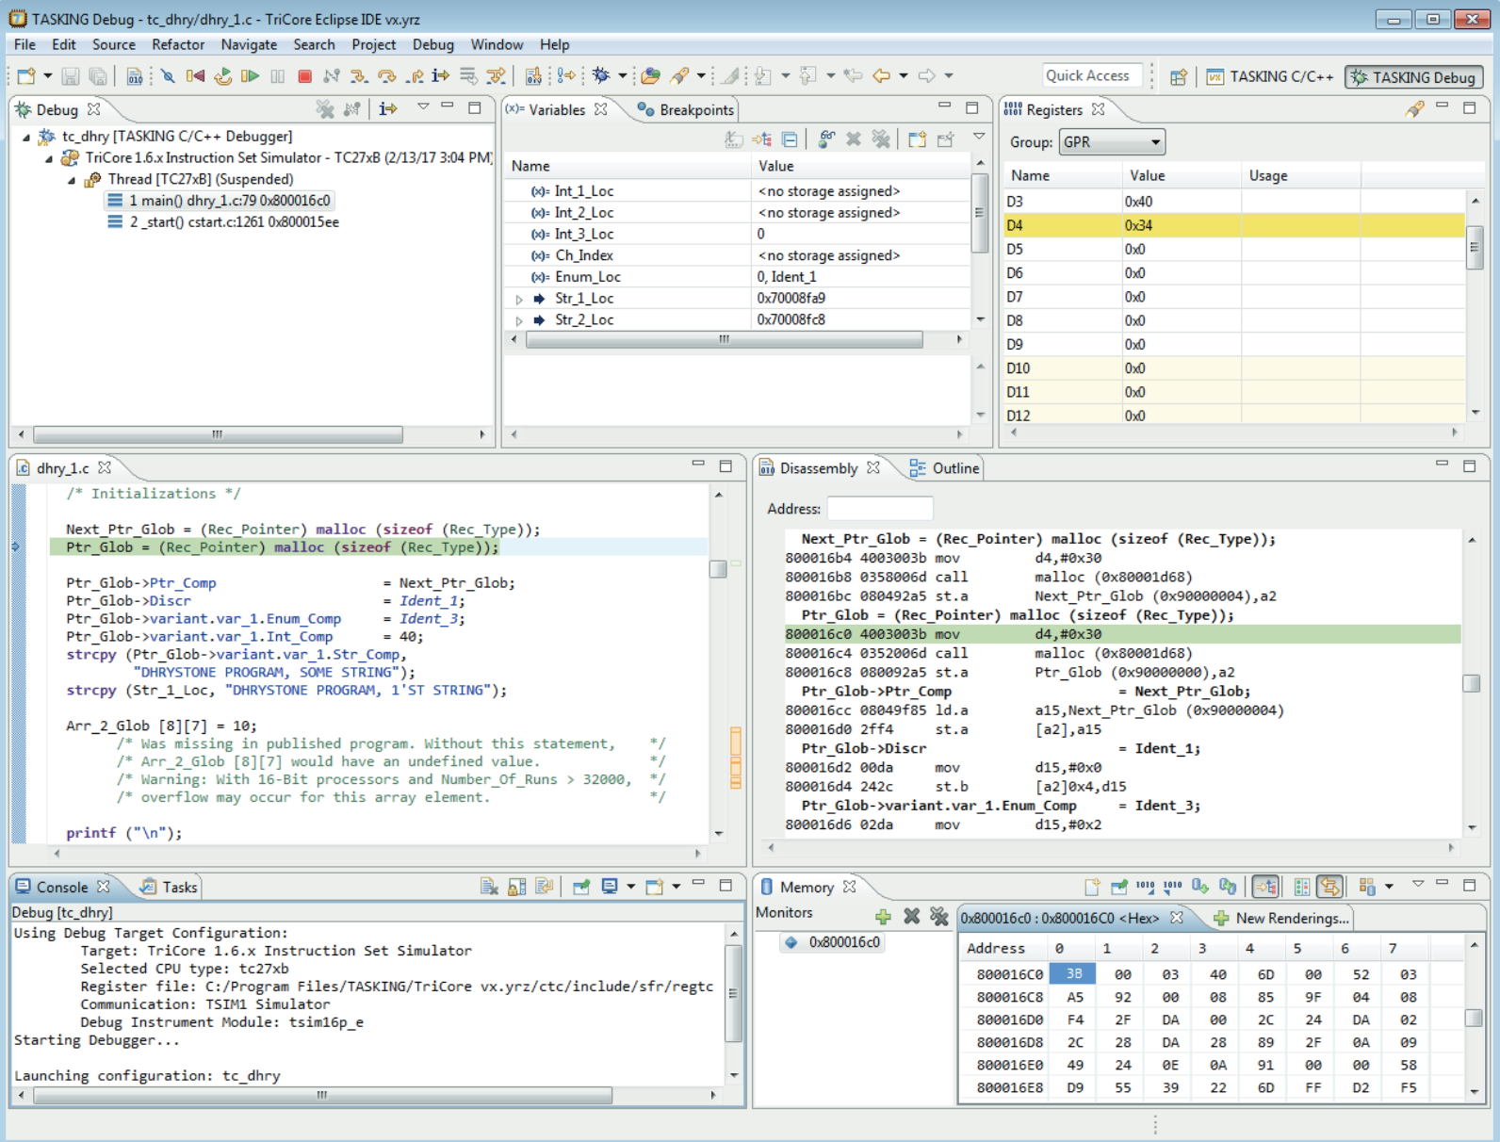Toggle instruction stepping mode in Debug view
The image size is (1500, 1142).
(x=387, y=109)
